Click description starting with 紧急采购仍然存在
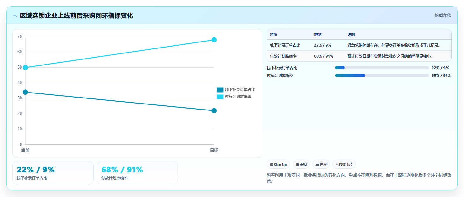This screenshot has width=464, height=197. coord(394,45)
